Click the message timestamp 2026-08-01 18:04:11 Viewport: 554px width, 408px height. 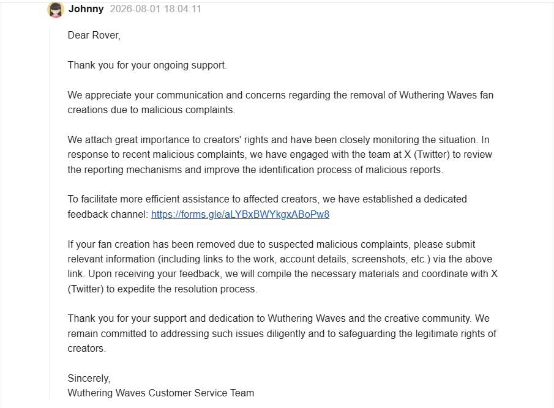point(155,9)
